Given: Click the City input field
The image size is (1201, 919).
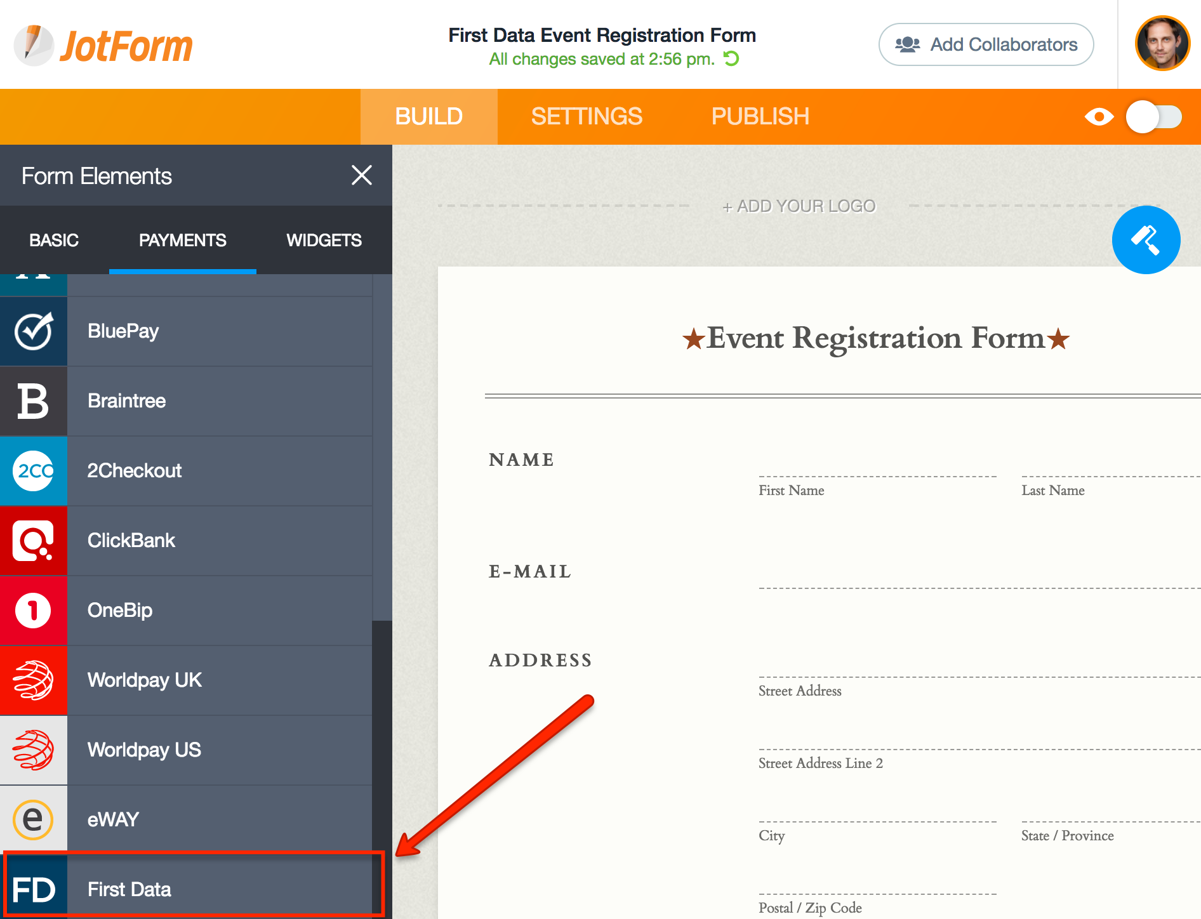Looking at the screenshot, I should 877,809.
